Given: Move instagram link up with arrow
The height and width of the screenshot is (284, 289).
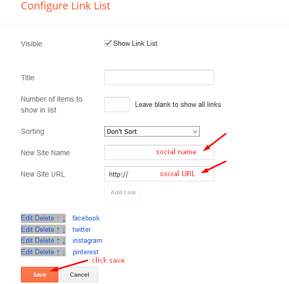Looking at the screenshot, I should (58, 241).
